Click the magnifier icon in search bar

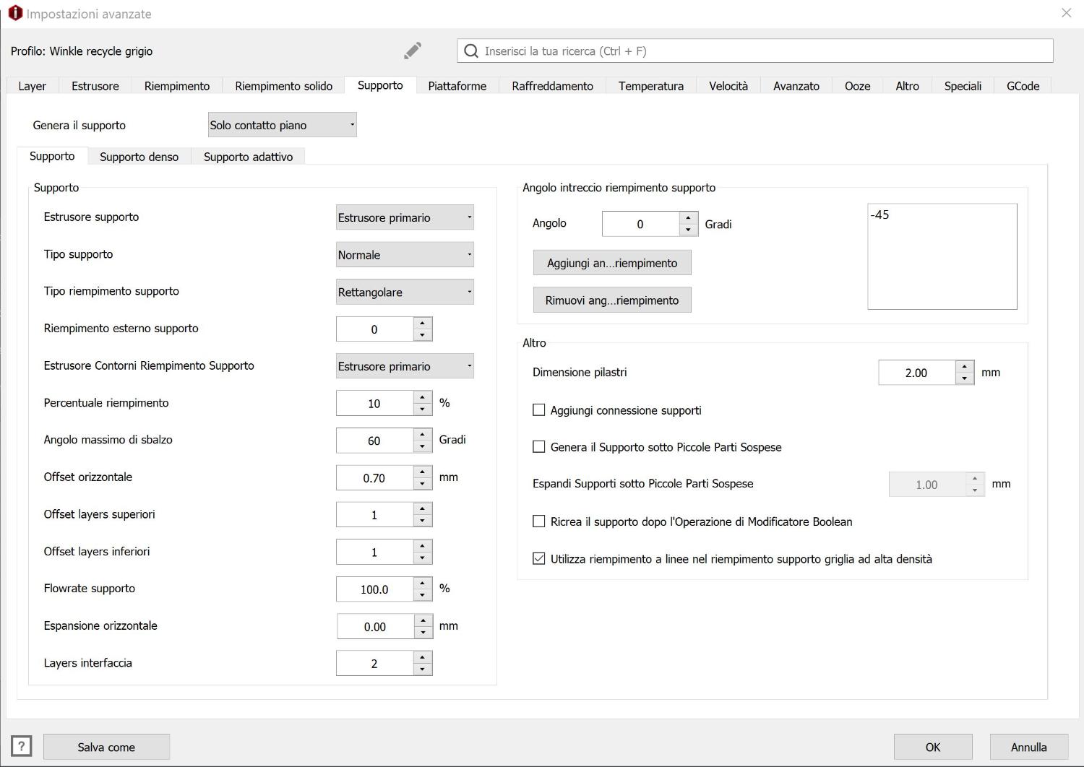(471, 51)
